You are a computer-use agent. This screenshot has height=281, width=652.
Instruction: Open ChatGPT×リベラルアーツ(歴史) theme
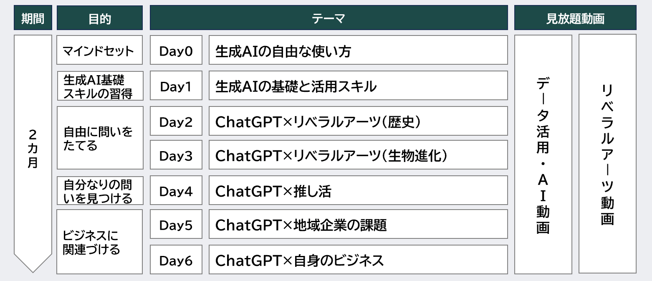pos(358,121)
